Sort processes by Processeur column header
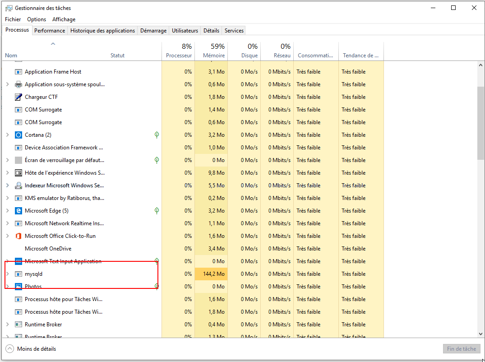Viewport: 485px width, 362px height. [x=179, y=51]
